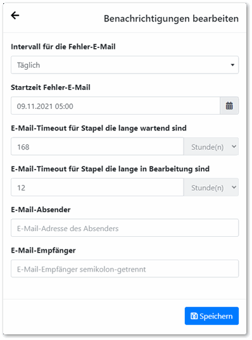This screenshot has height=340, width=252.
Task: Expand Stunde(n) unit for wartend timeout
Action: 211,146
